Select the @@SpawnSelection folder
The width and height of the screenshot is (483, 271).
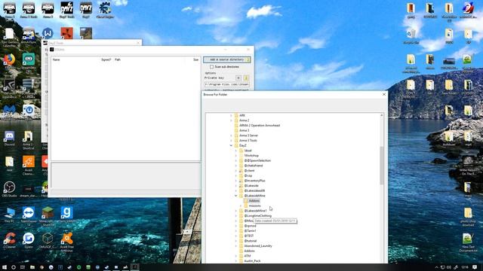(x=257, y=160)
